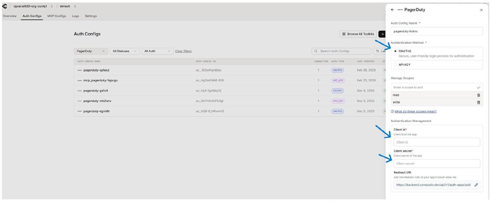Click the Client id input field
The height and width of the screenshot is (201, 490).
click(437, 142)
